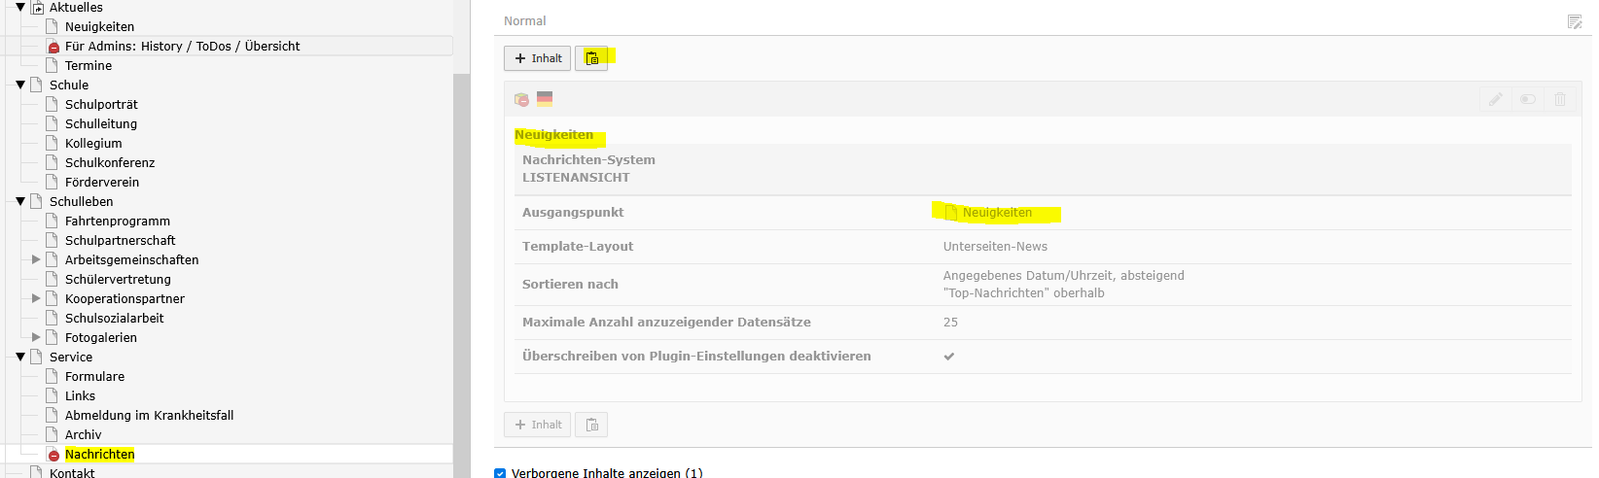Click the German flag language icon

(x=545, y=99)
